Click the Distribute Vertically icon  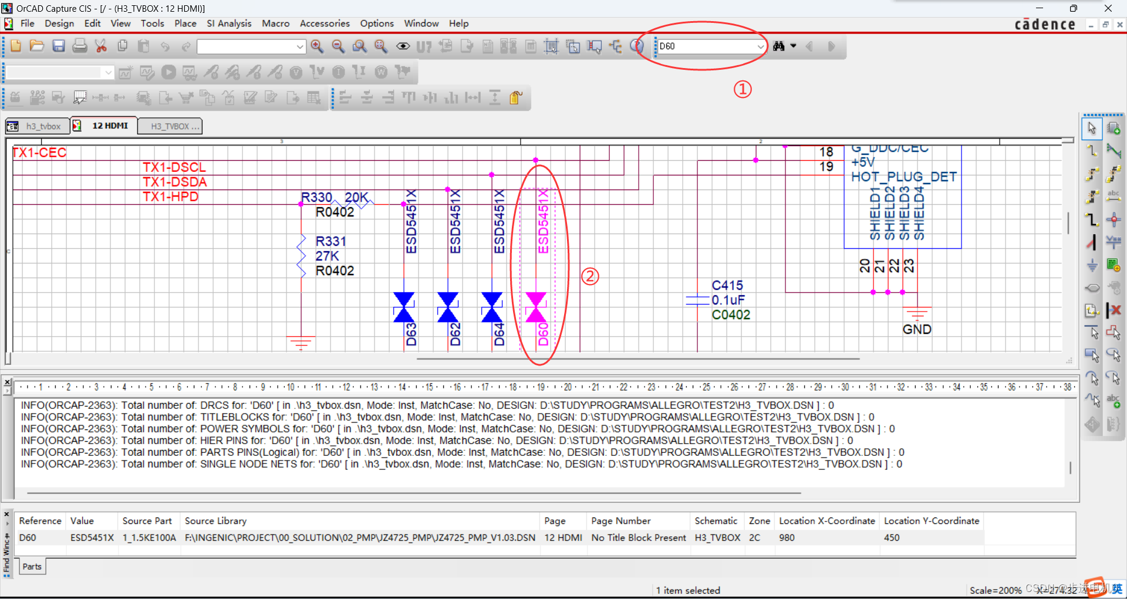point(495,97)
